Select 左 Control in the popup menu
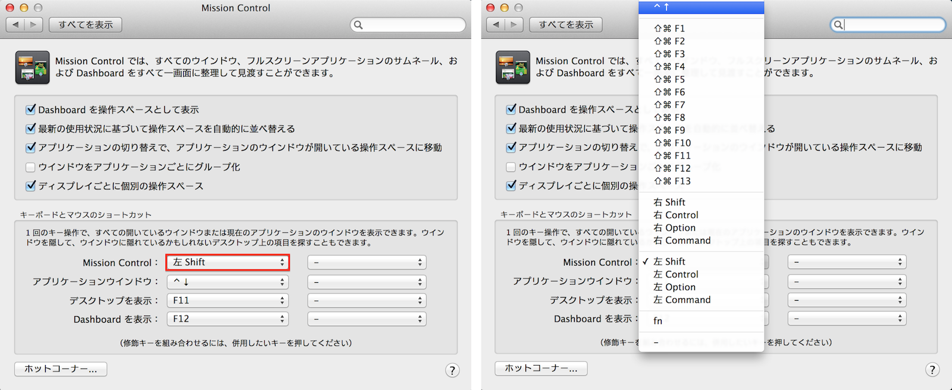 [x=701, y=274]
